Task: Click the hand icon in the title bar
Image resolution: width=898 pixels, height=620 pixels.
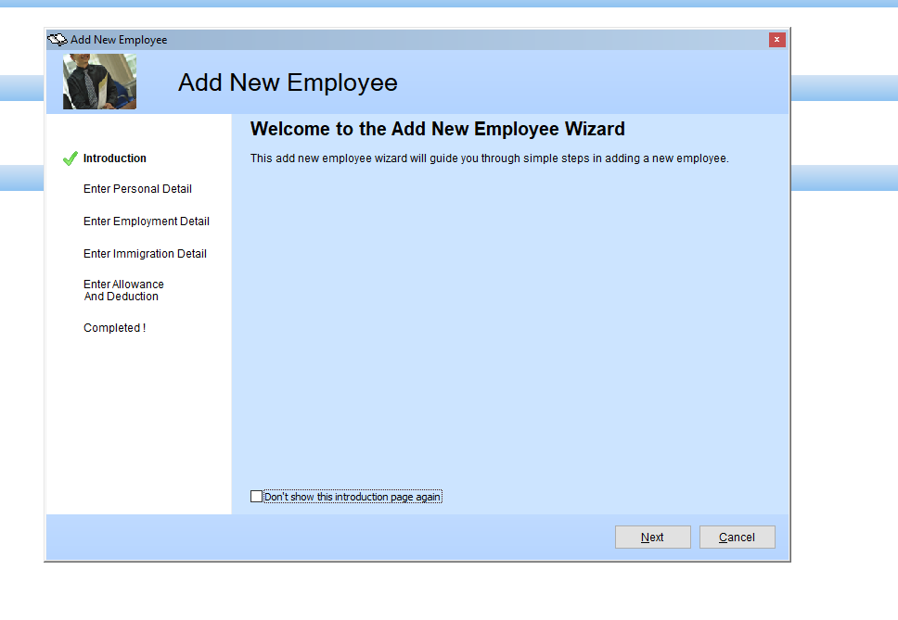Action: (56, 40)
